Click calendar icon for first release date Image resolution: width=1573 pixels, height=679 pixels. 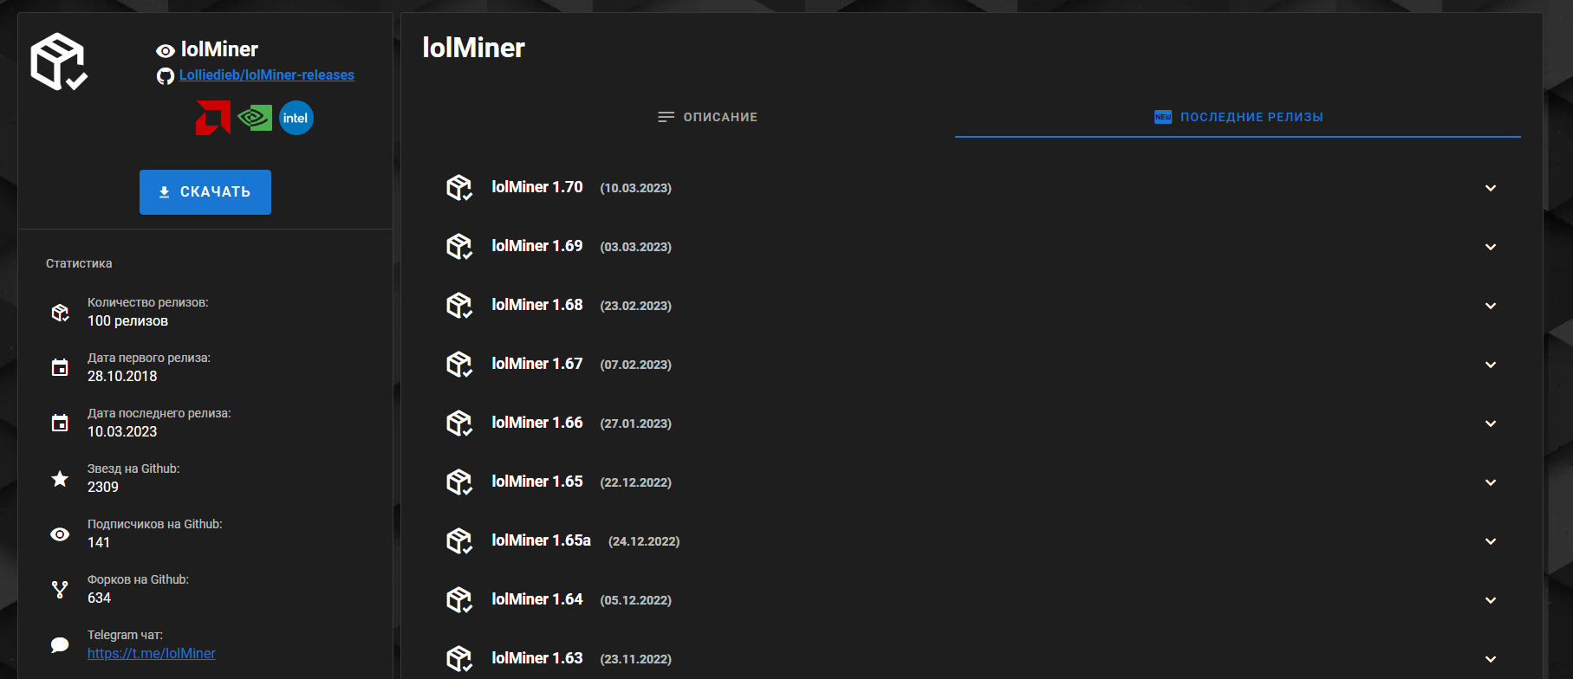pyautogui.click(x=60, y=368)
